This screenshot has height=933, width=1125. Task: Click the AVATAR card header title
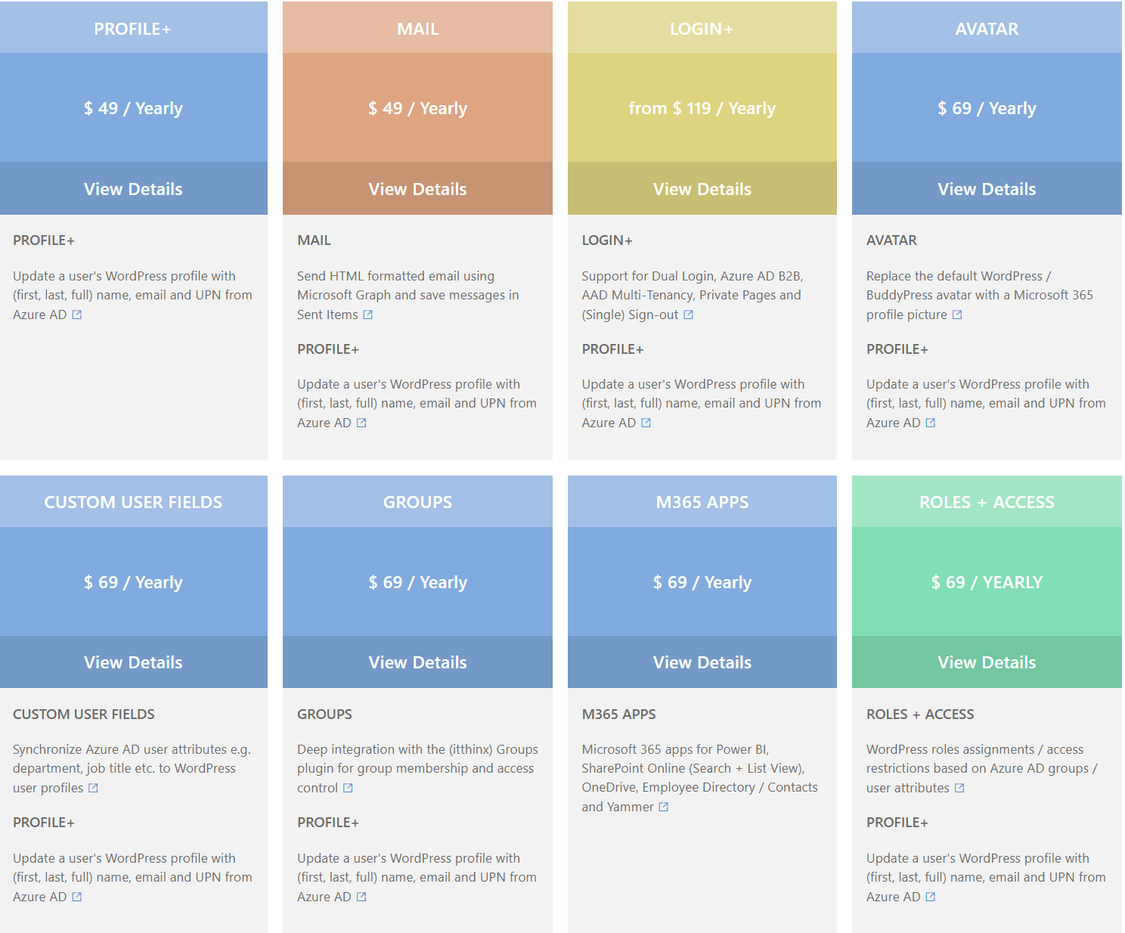[x=987, y=29]
